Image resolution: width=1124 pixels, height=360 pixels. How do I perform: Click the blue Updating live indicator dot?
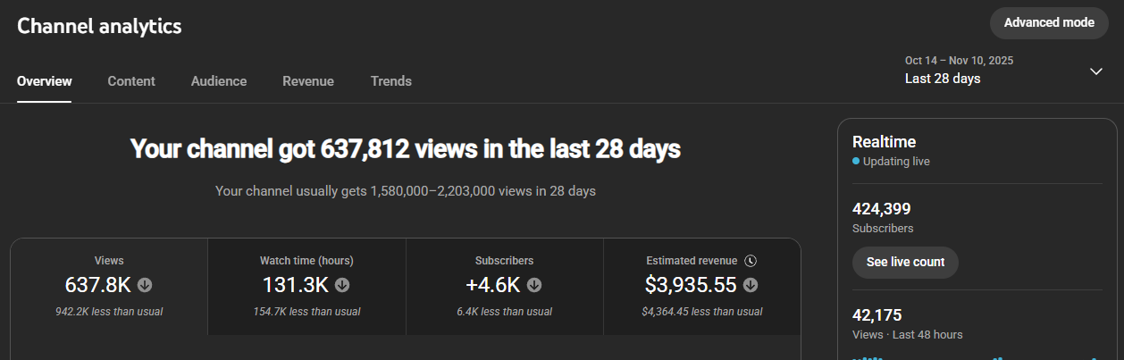(x=856, y=162)
